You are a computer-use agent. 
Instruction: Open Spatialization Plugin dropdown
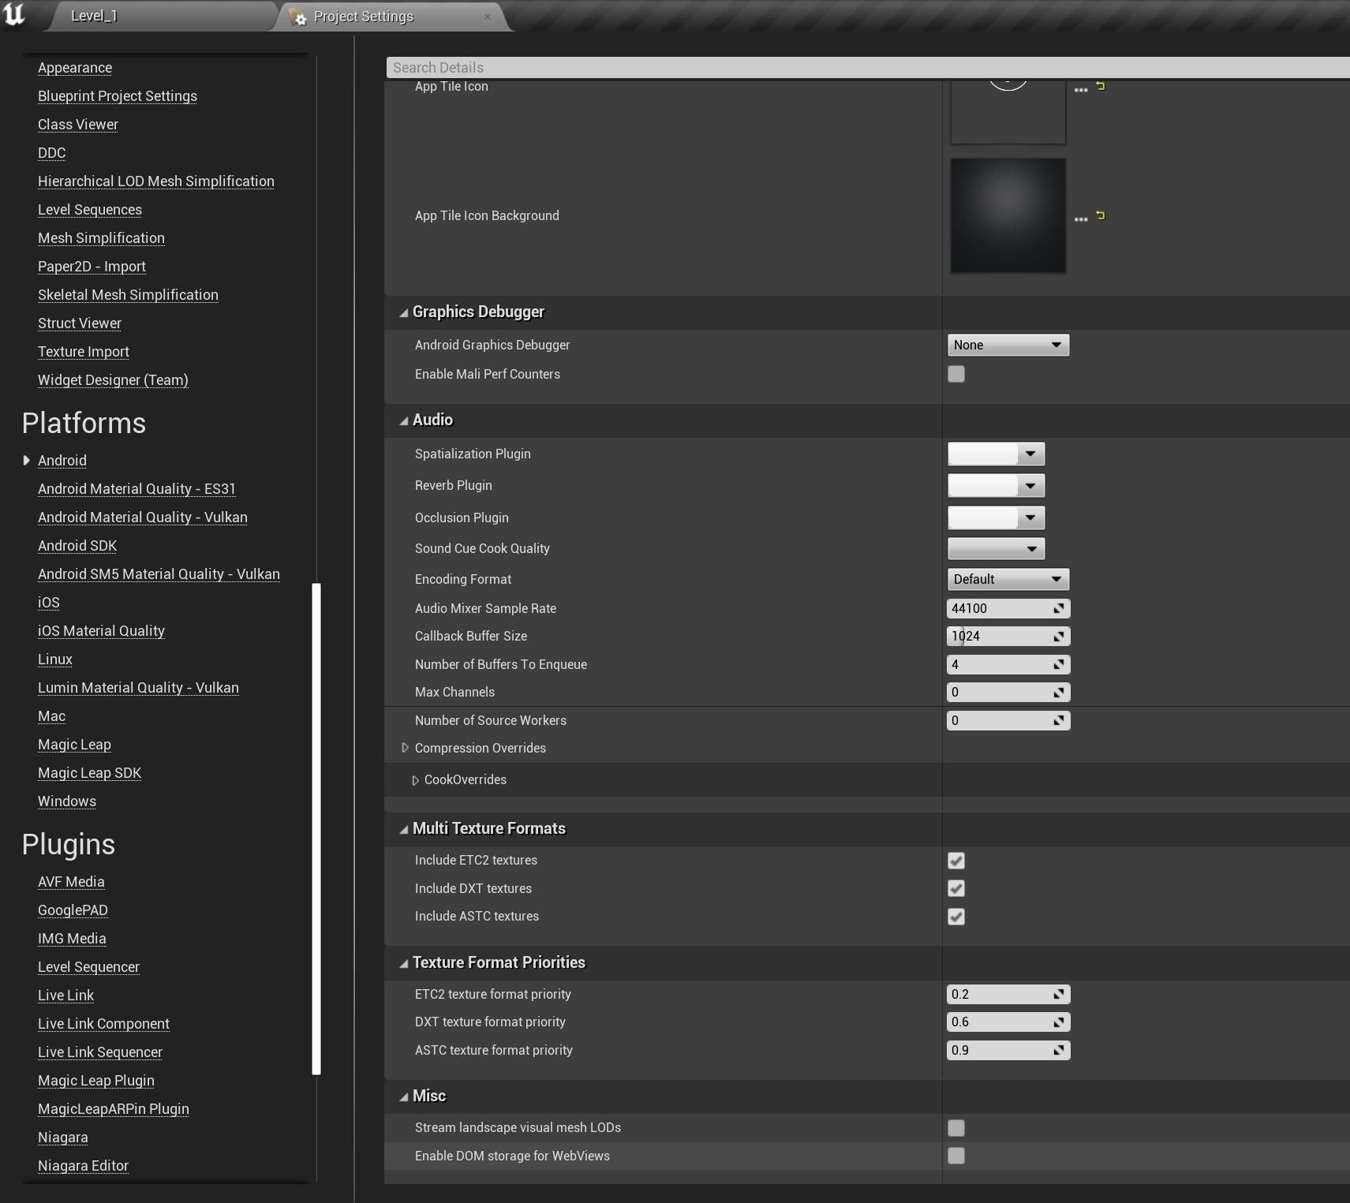996,454
